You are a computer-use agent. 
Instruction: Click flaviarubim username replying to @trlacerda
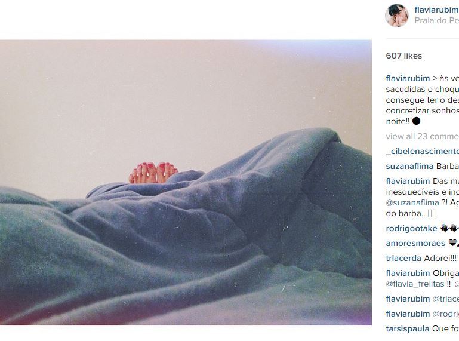pos(408,299)
